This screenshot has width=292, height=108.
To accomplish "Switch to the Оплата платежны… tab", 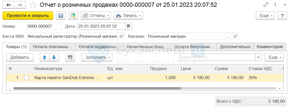I will (52, 47).
